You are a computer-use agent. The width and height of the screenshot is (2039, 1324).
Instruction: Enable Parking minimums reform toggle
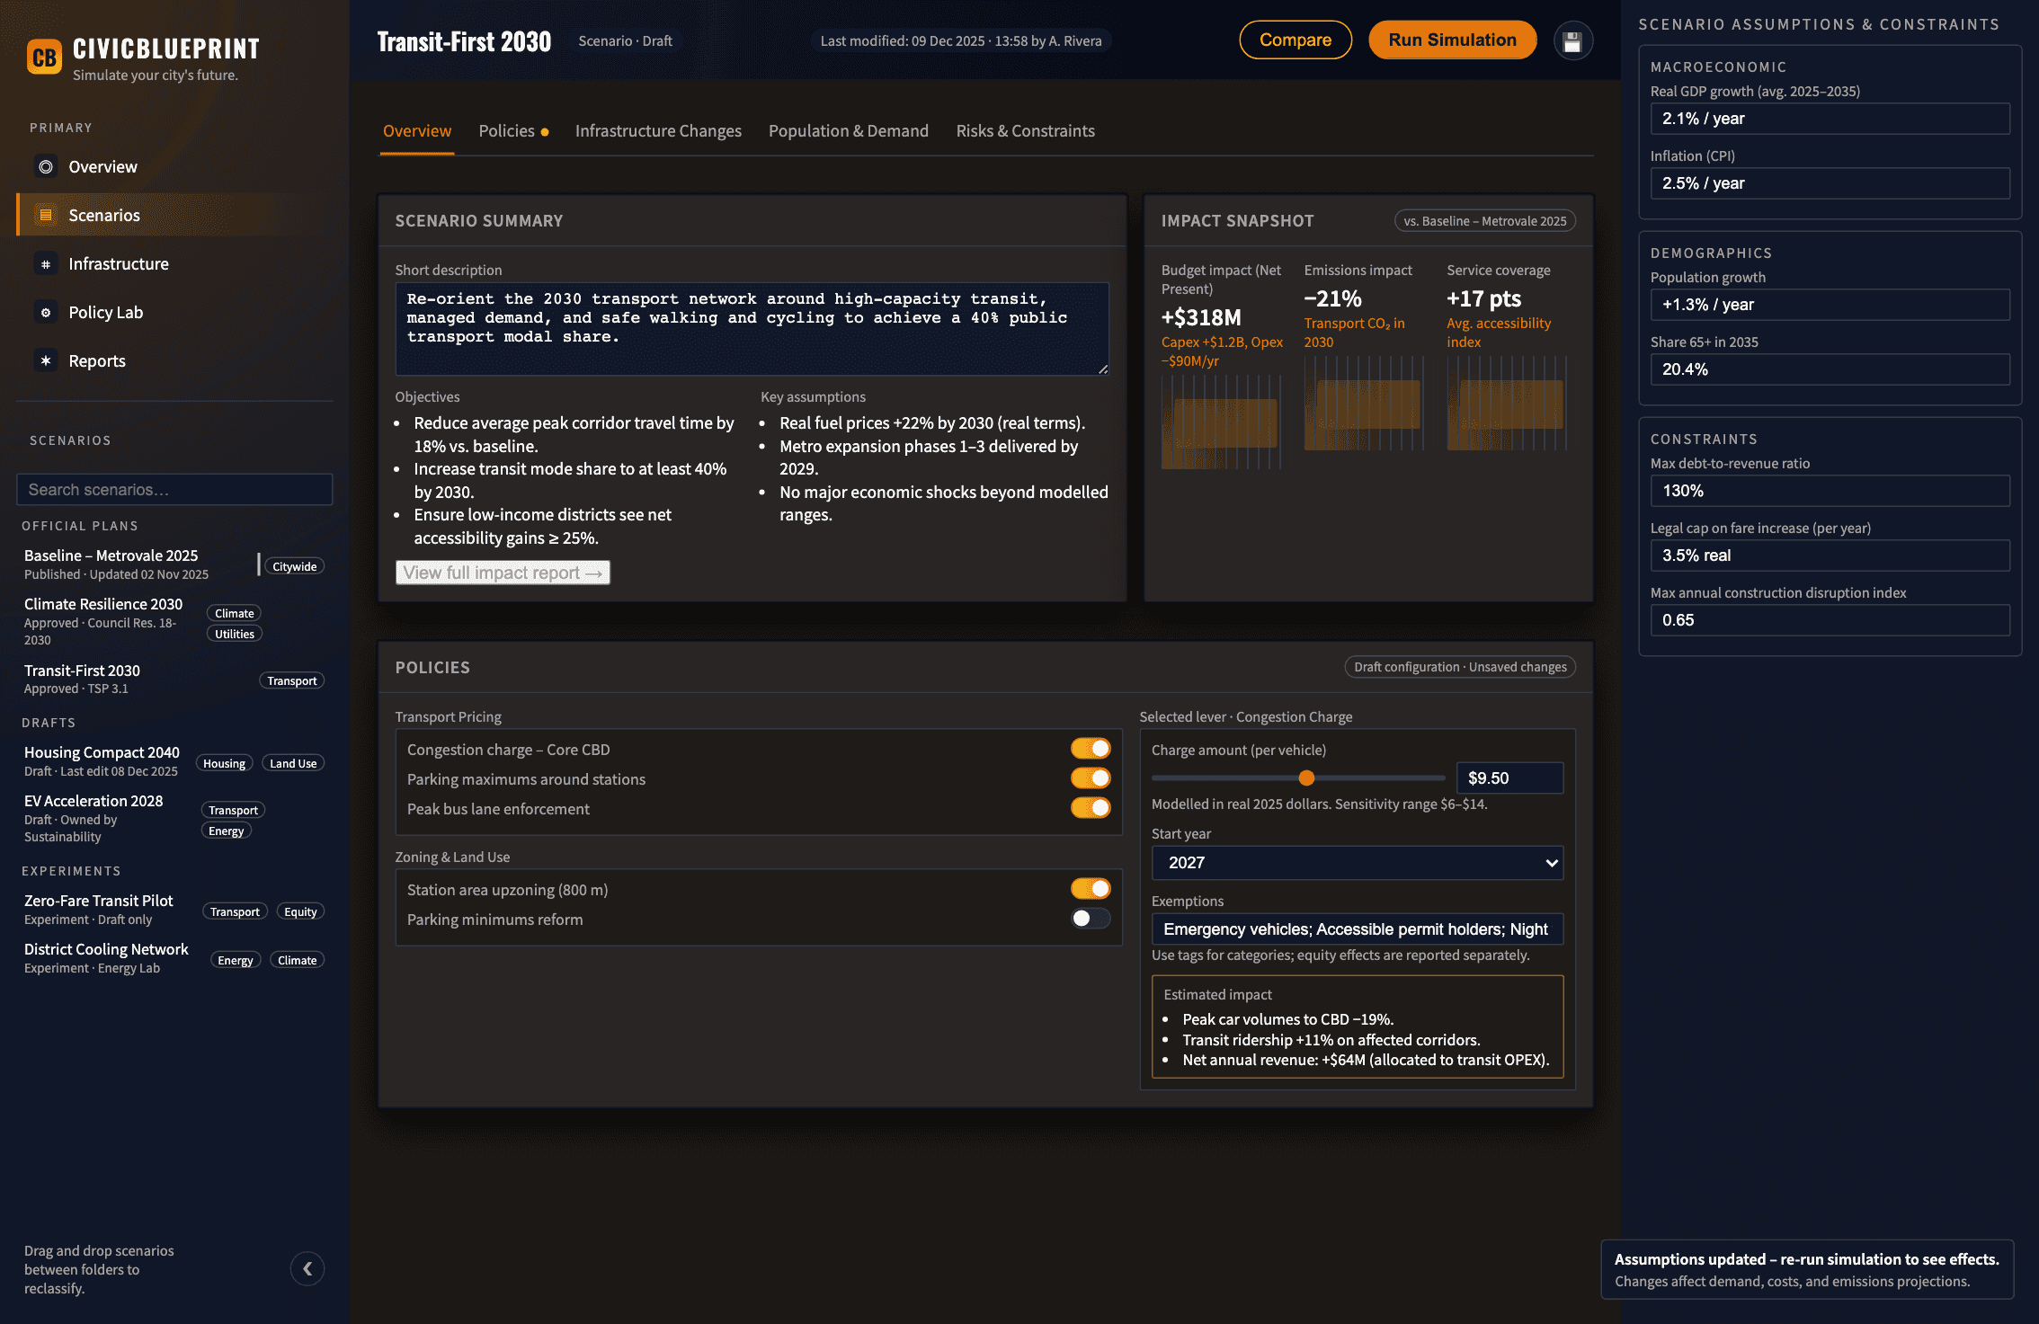(x=1090, y=919)
